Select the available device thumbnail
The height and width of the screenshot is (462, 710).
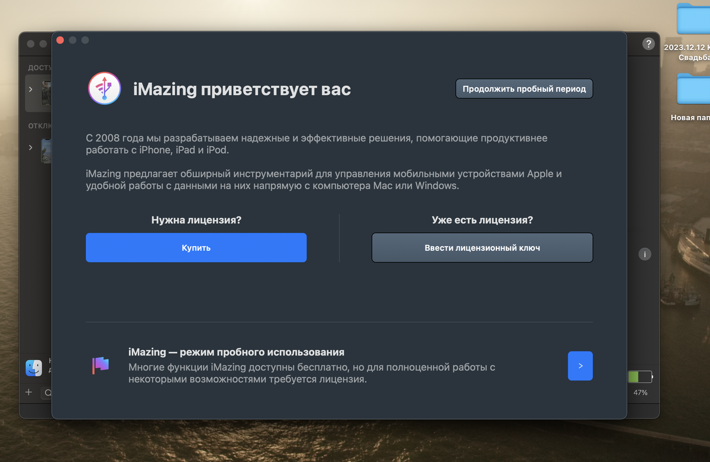(46, 93)
